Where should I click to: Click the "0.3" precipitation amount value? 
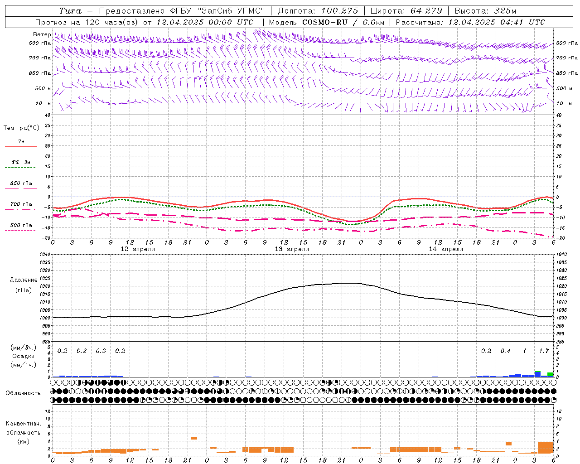(101, 351)
